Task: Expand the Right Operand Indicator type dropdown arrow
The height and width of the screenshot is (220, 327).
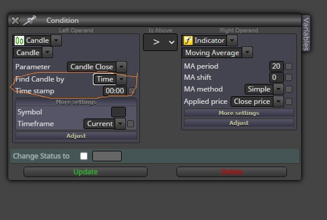Action: coord(232,40)
